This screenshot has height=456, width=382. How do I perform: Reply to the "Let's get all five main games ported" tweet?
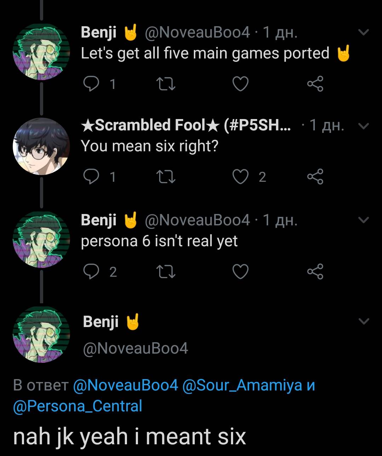[93, 84]
